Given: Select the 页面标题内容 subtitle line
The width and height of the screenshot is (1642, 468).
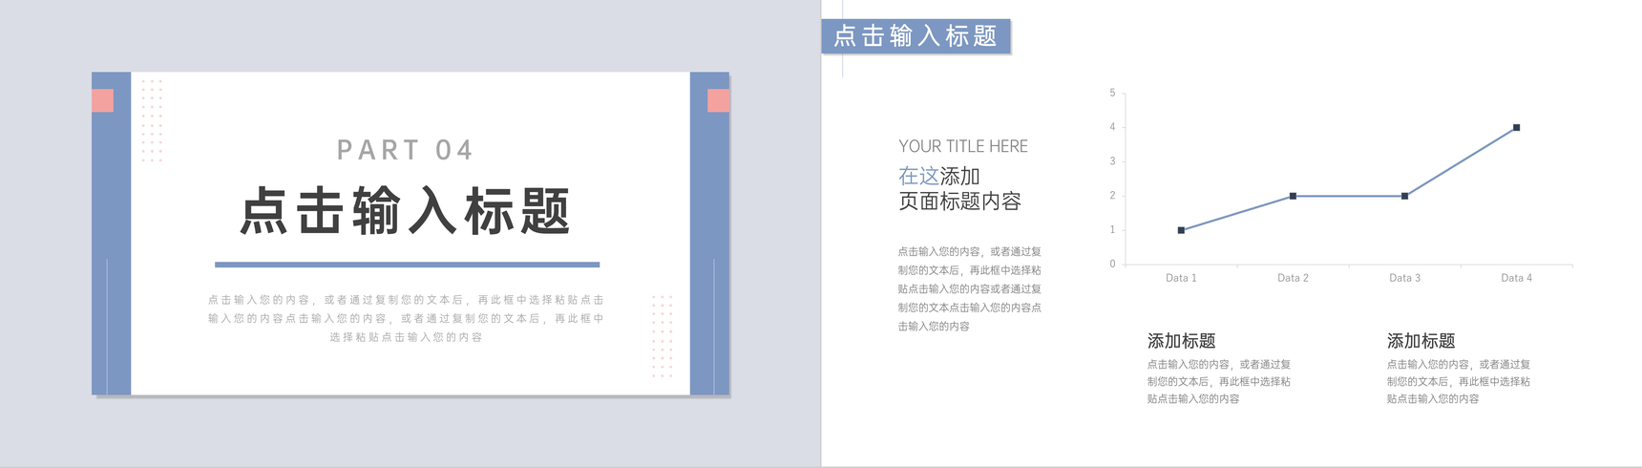Looking at the screenshot, I should pos(959,202).
